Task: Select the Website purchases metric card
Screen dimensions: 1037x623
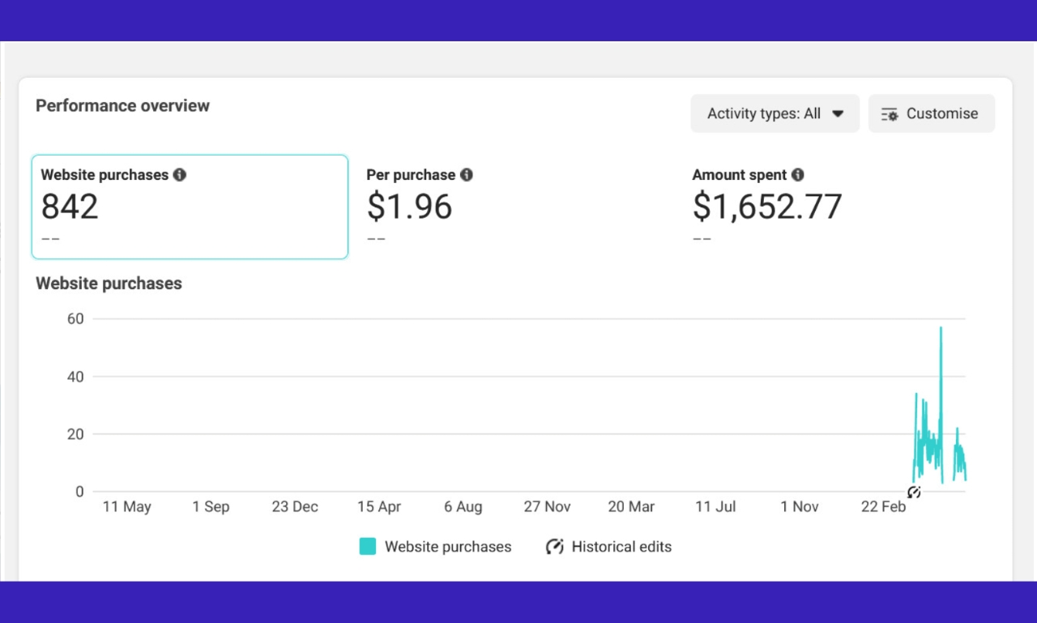Action: click(190, 207)
